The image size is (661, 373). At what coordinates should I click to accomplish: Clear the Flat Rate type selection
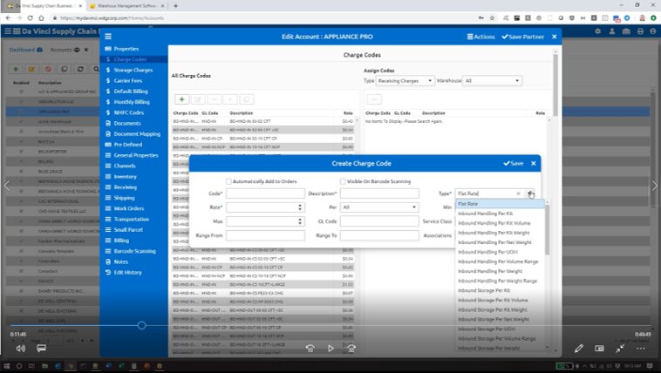click(518, 193)
